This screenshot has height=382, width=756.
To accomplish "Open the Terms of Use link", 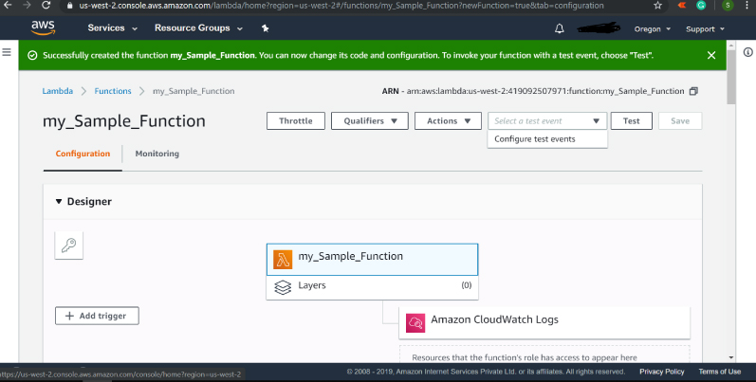I will pos(719,372).
